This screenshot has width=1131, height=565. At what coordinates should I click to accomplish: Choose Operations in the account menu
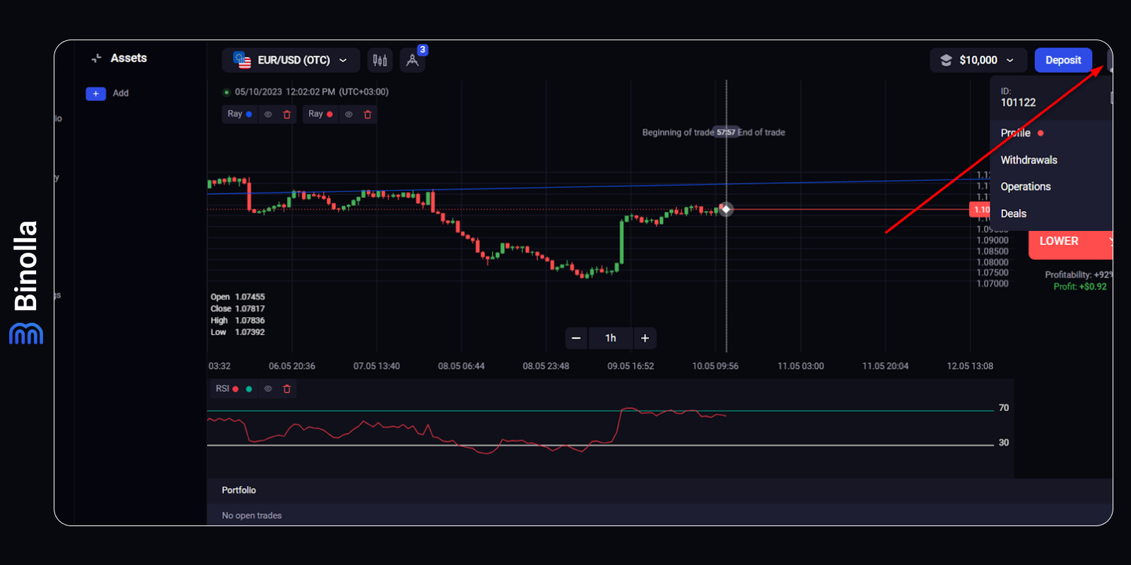[x=1025, y=187]
